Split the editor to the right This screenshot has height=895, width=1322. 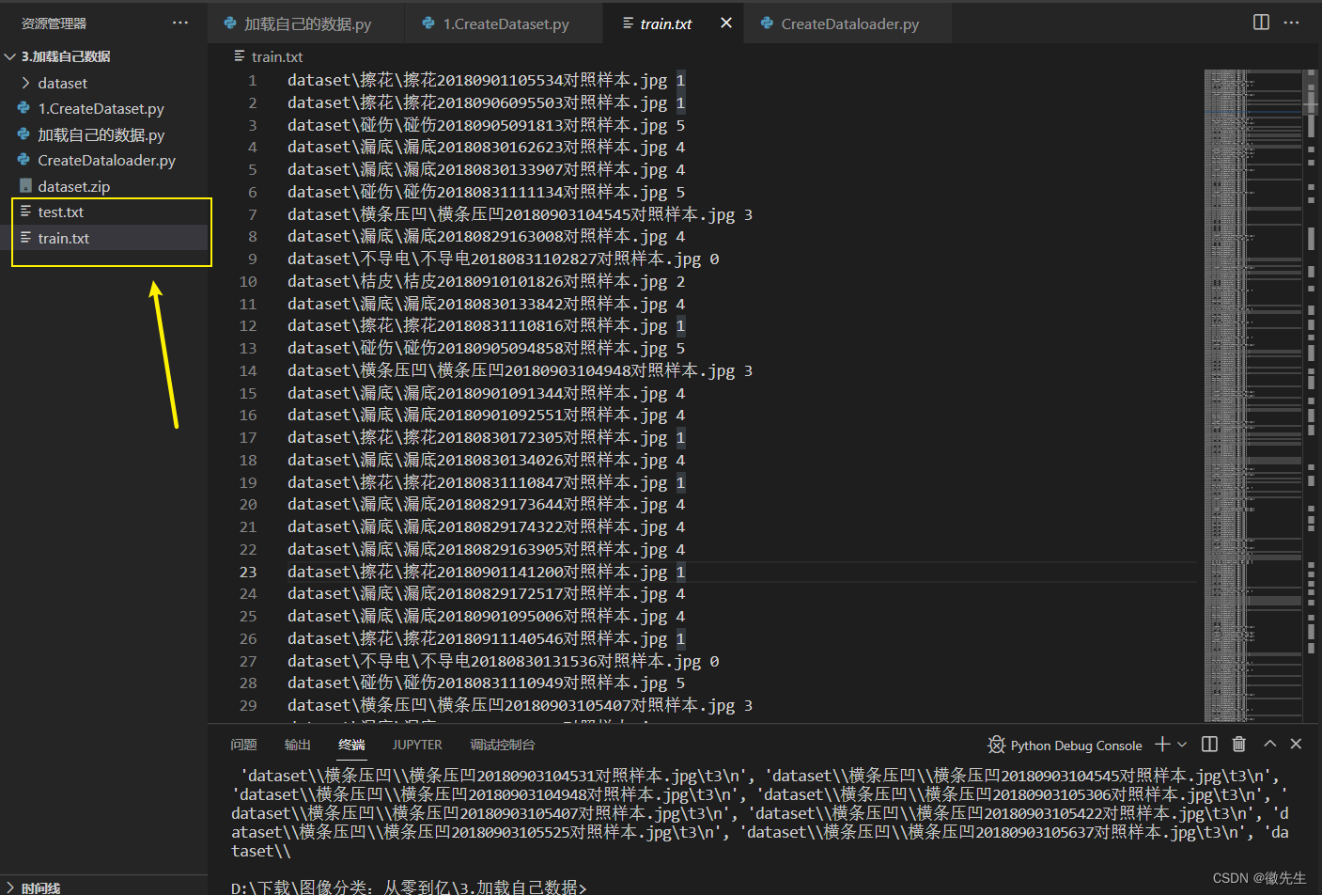pyautogui.click(x=1261, y=23)
